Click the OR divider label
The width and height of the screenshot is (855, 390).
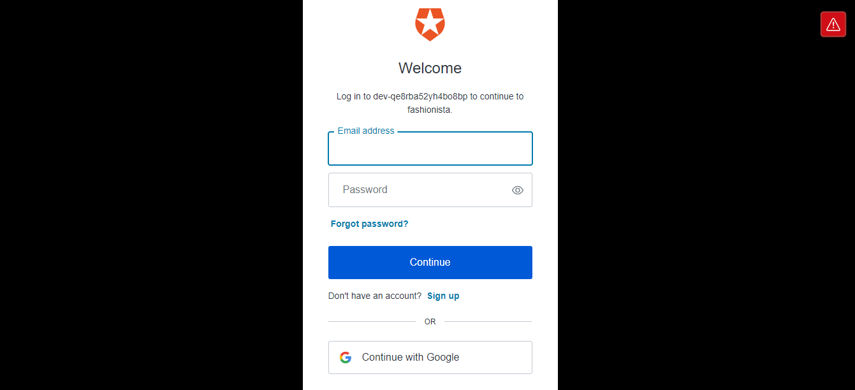[x=430, y=322]
